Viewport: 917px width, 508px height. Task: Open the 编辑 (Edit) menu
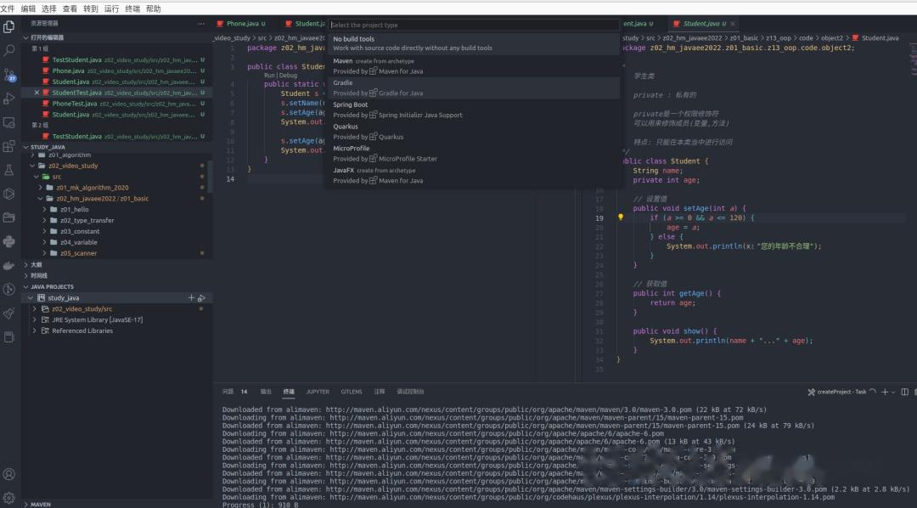tap(28, 8)
